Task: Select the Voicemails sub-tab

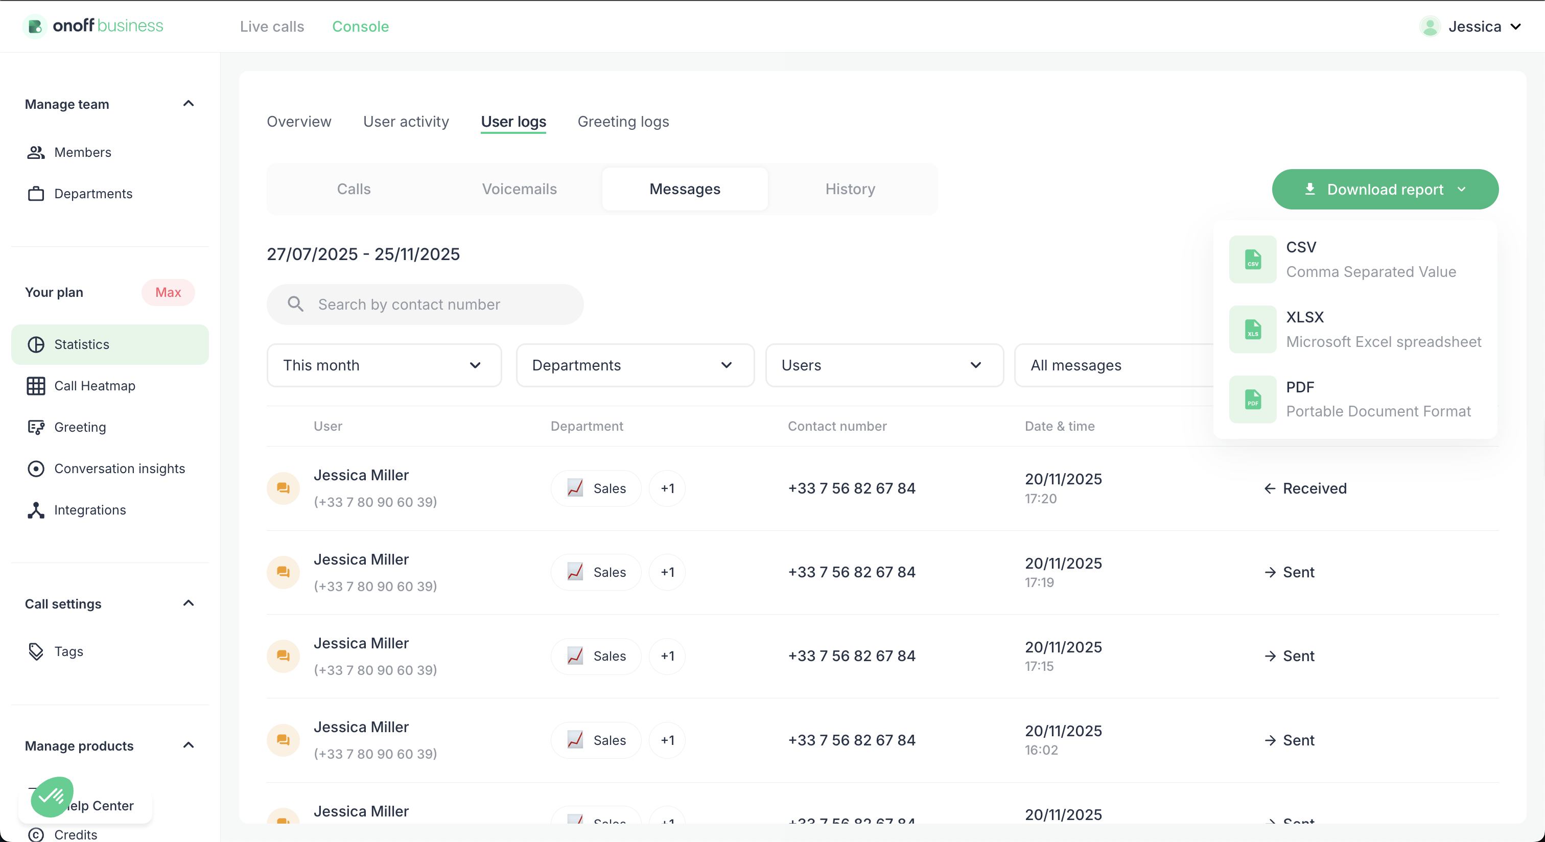Action: (x=520, y=189)
